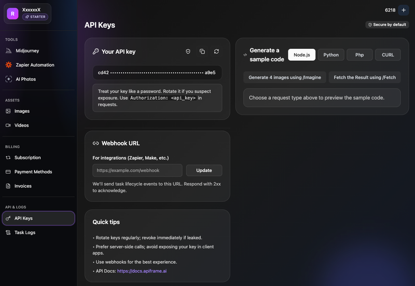The height and width of the screenshot is (286, 415).
Task: Click the AI Photos sparkle icon
Action: [8, 79]
